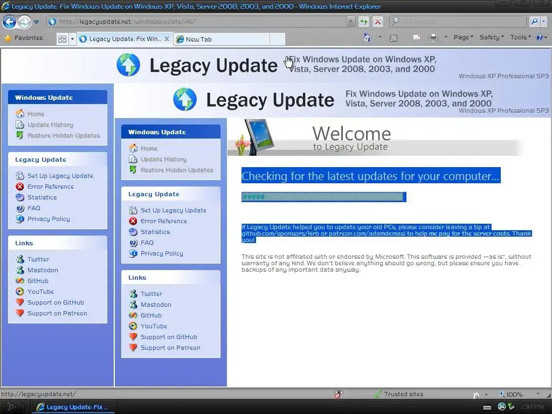Open a blank tab with the small tab button
The image size is (552, 414).
278,39
